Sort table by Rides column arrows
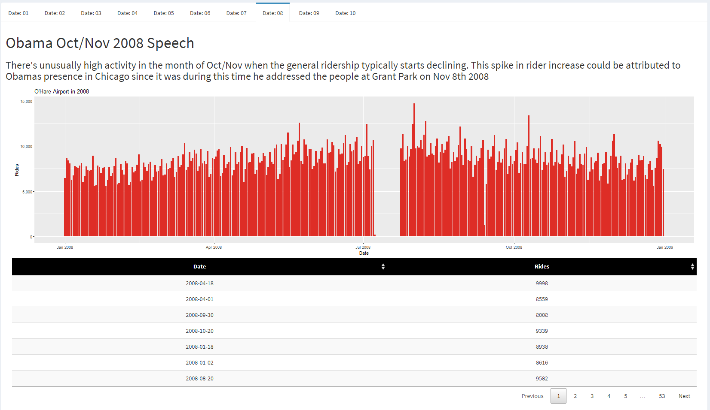Viewport: 710px width, 410px height. [692, 267]
